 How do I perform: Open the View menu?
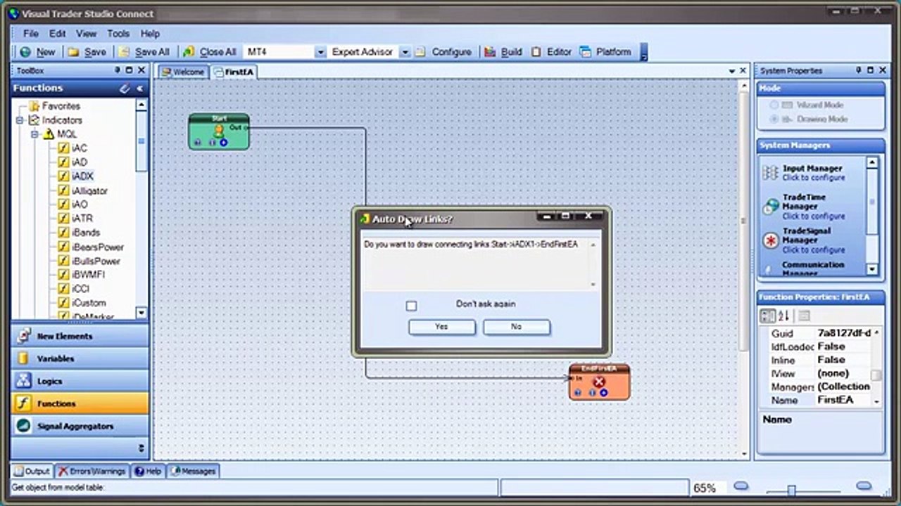[x=86, y=33]
